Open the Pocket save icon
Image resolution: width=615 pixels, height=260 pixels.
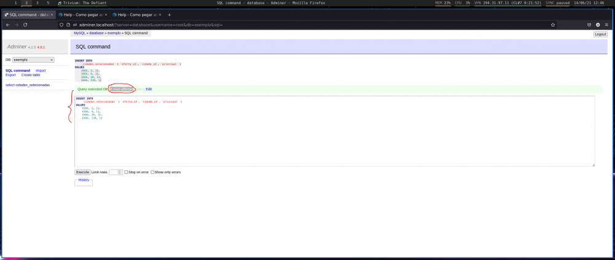click(589, 25)
